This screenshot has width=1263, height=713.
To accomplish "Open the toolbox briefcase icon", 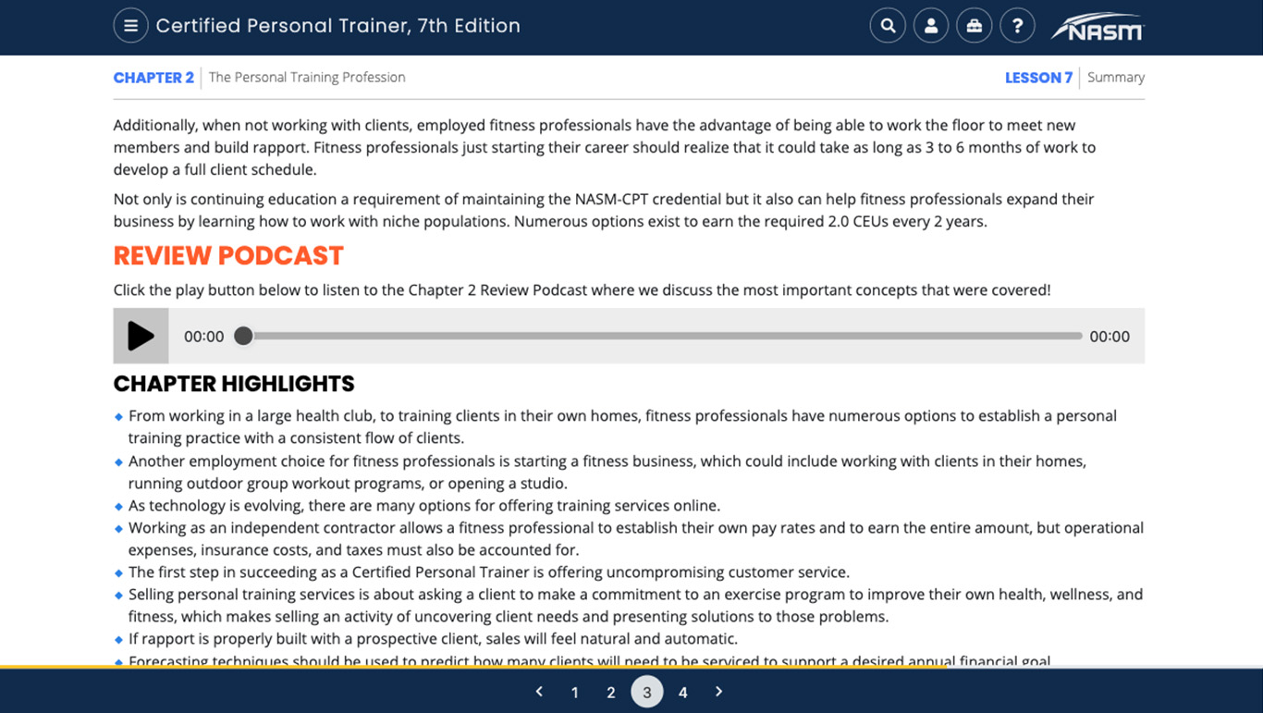I will click(x=975, y=26).
